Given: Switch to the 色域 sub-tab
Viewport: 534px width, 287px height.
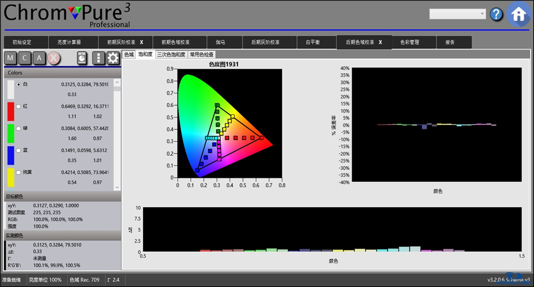Looking at the screenshot, I should coord(129,55).
